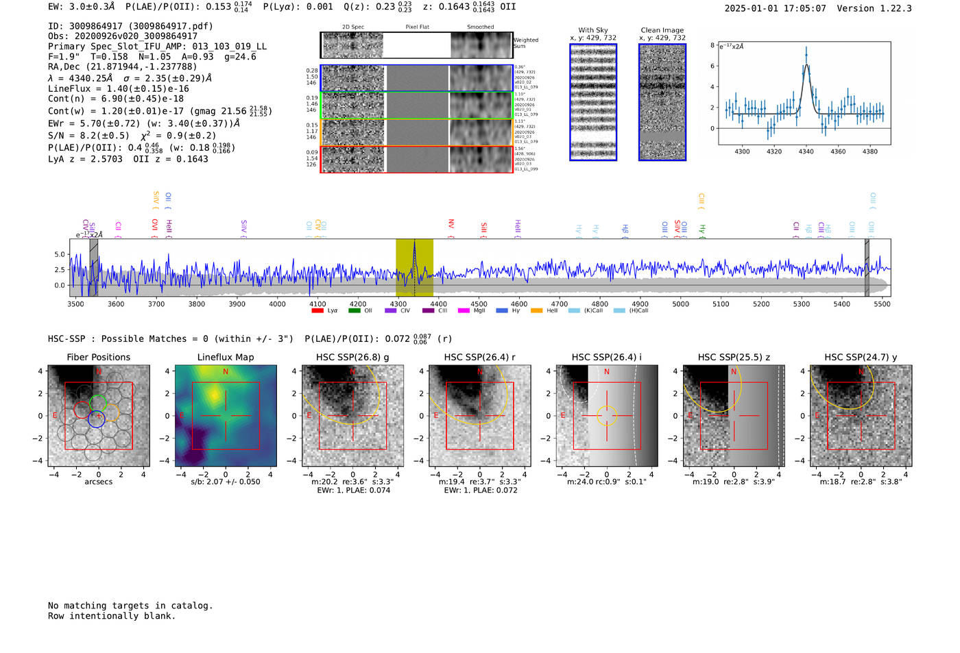Click 'No matching targets in catalog.' text

pyautogui.click(x=130, y=606)
